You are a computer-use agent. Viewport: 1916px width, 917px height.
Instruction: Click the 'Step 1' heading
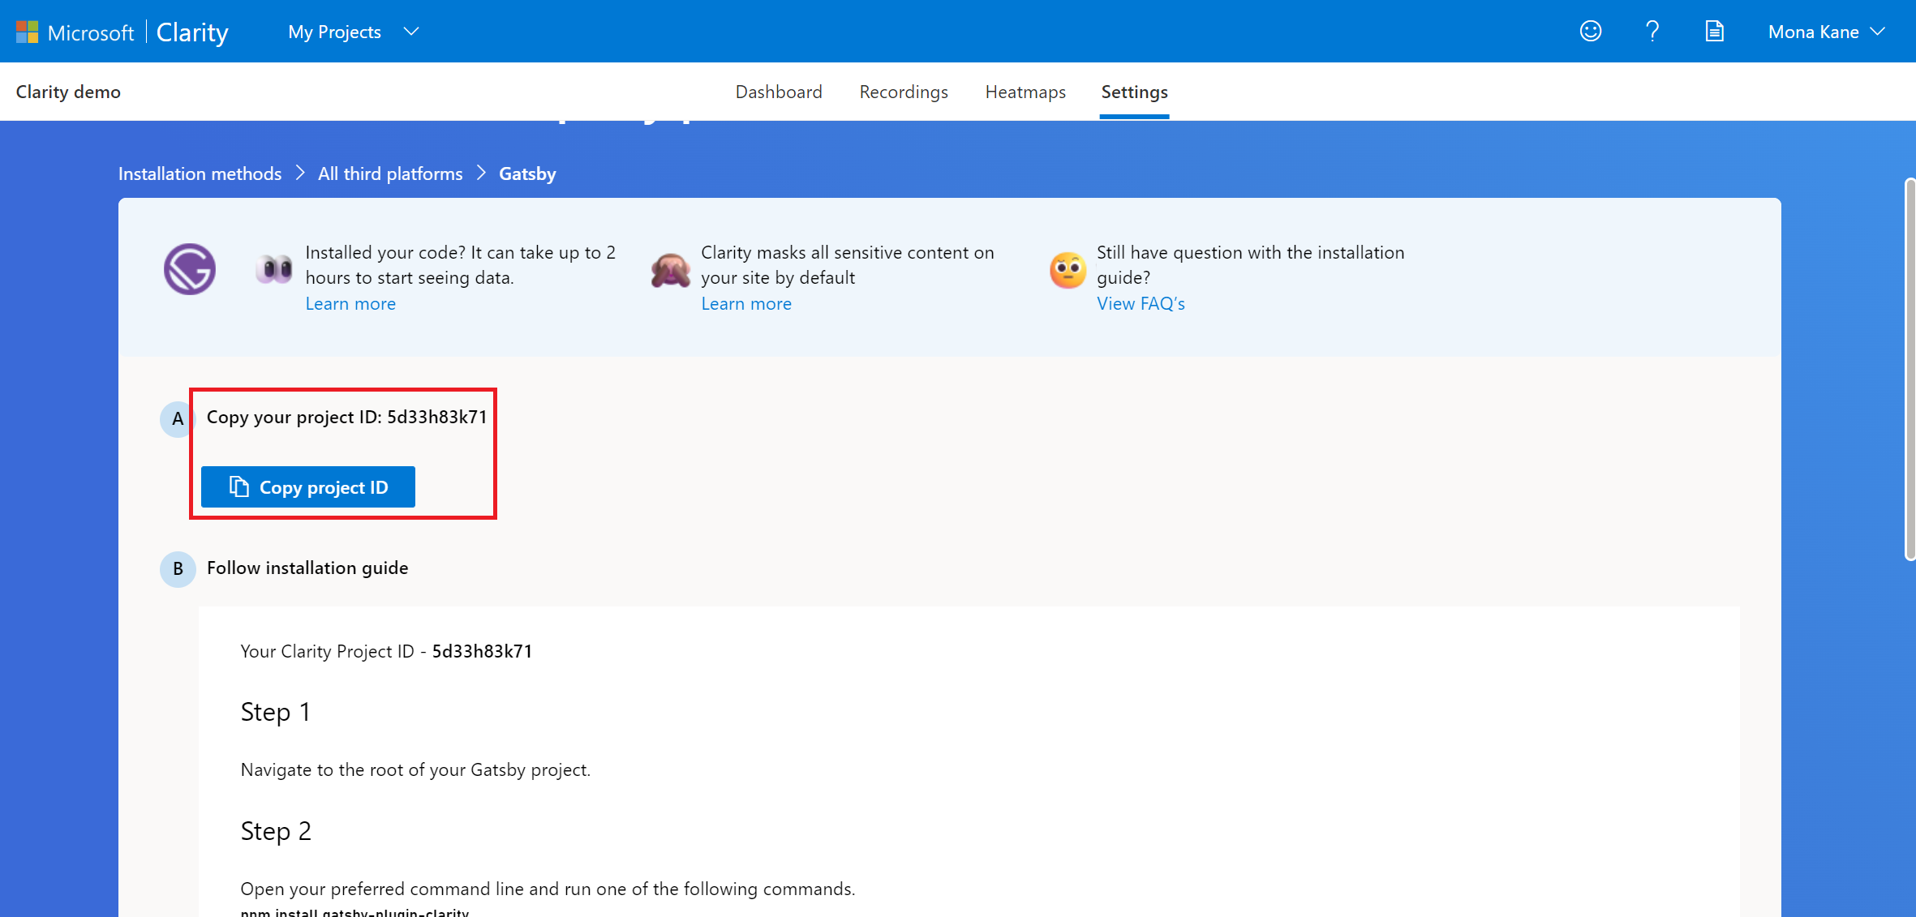pyautogui.click(x=276, y=711)
